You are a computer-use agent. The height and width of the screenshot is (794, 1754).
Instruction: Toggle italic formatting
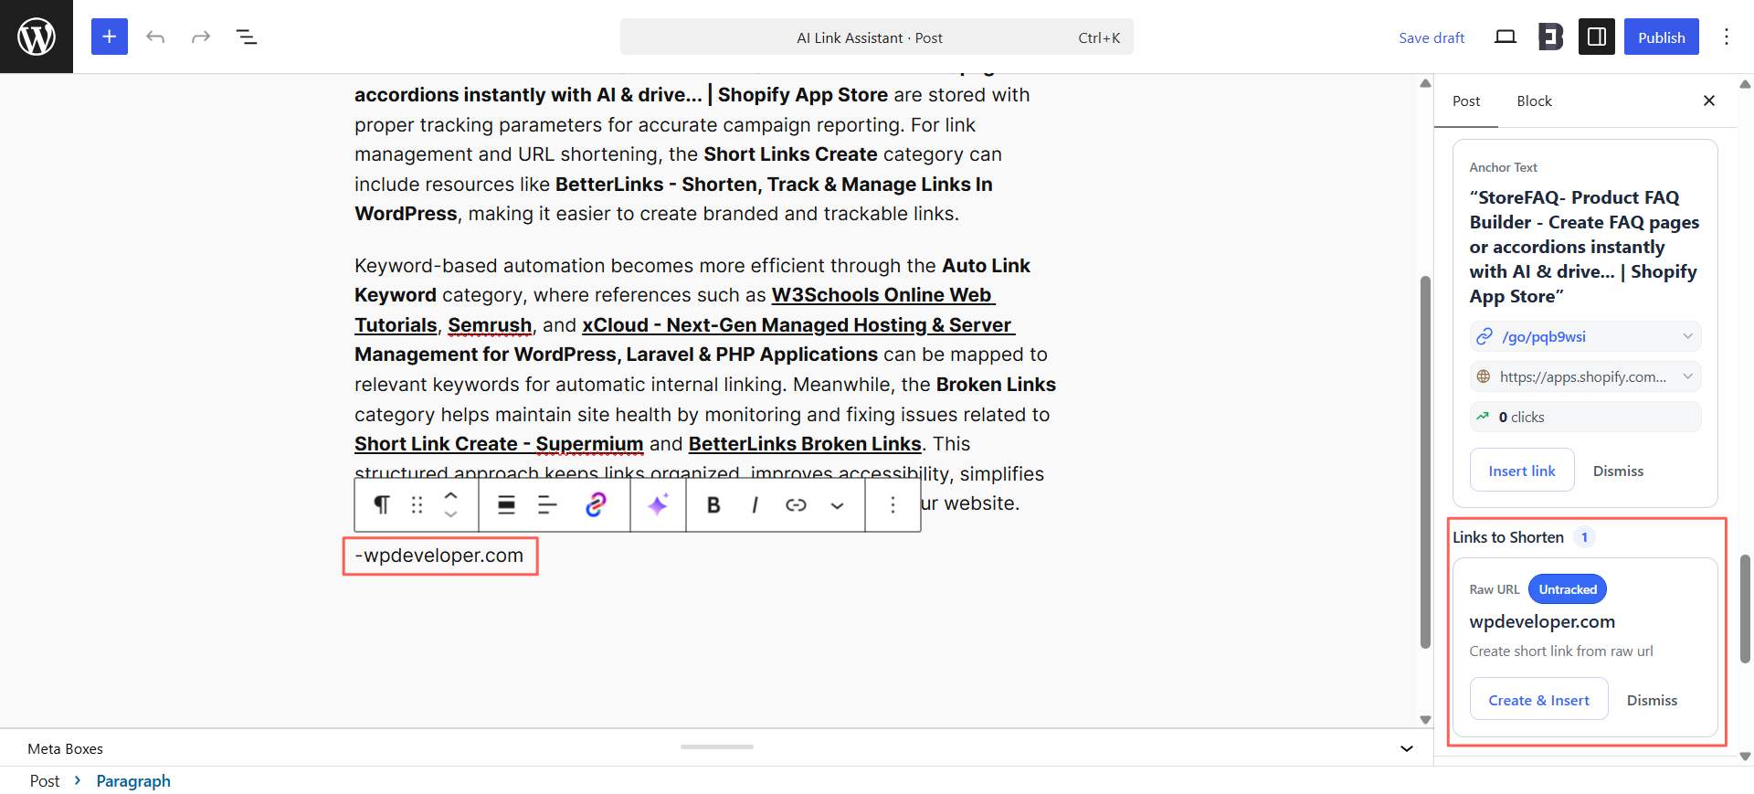point(755,504)
